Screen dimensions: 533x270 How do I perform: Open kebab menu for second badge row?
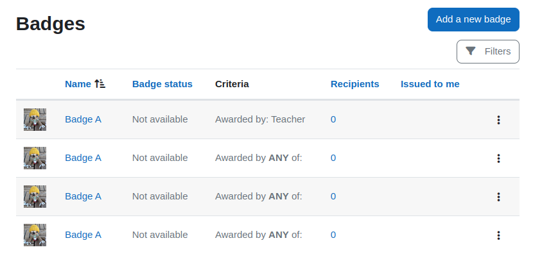point(498,158)
